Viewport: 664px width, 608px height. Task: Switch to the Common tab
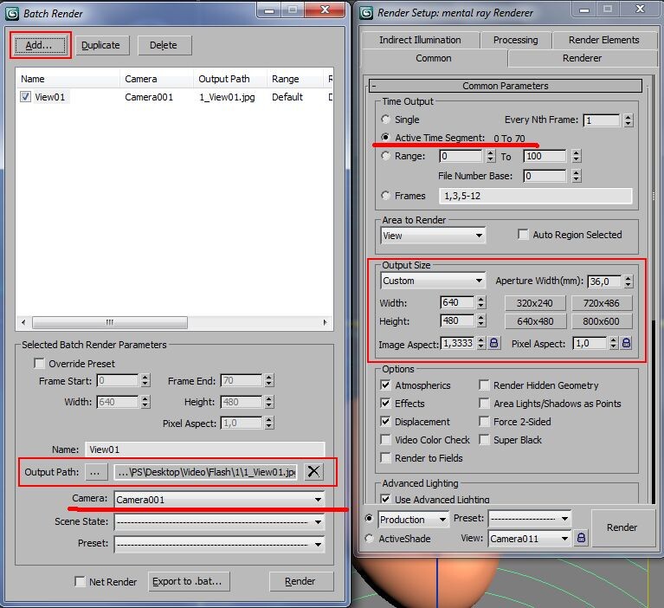[434, 58]
